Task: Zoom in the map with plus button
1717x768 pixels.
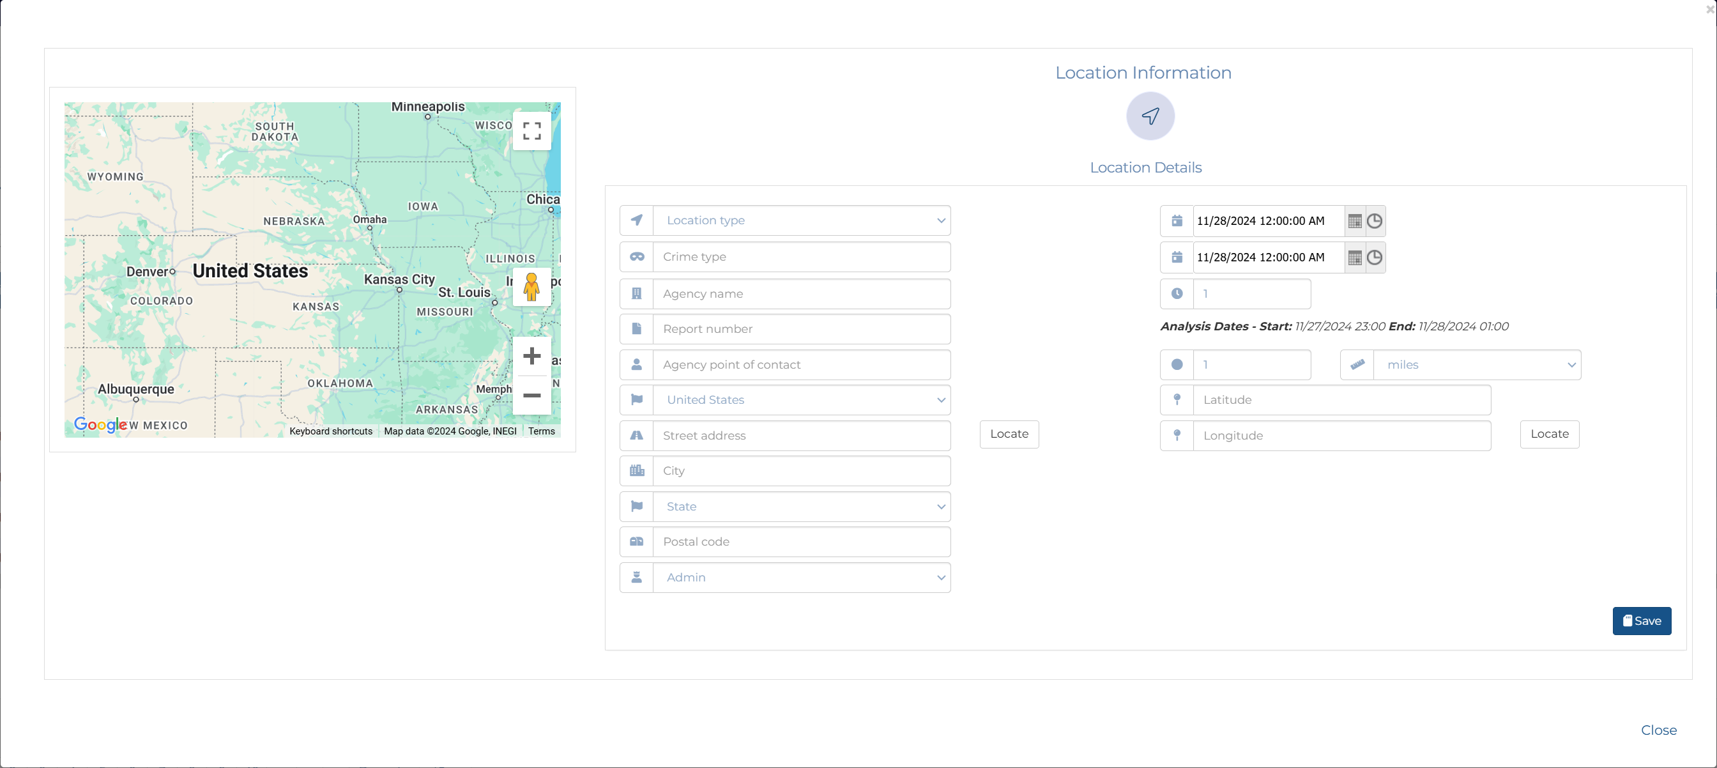Action: click(x=531, y=356)
